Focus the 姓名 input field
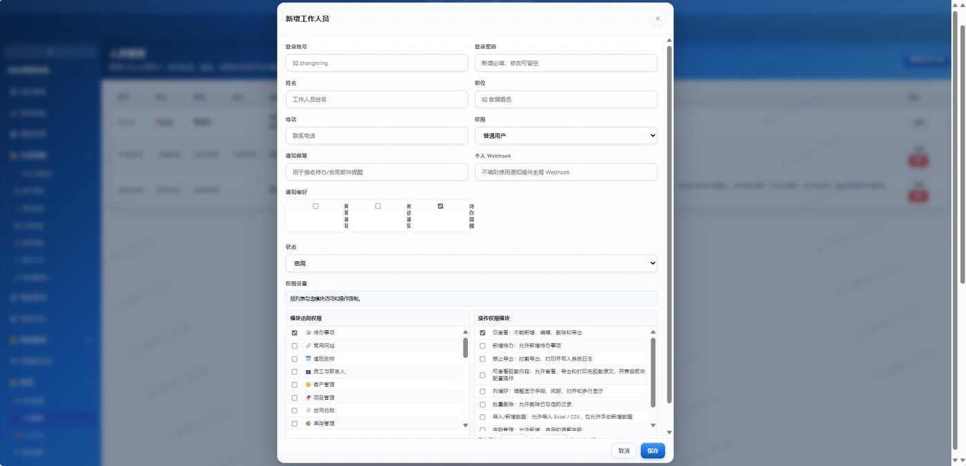The image size is (966, 466). [377, 99]
